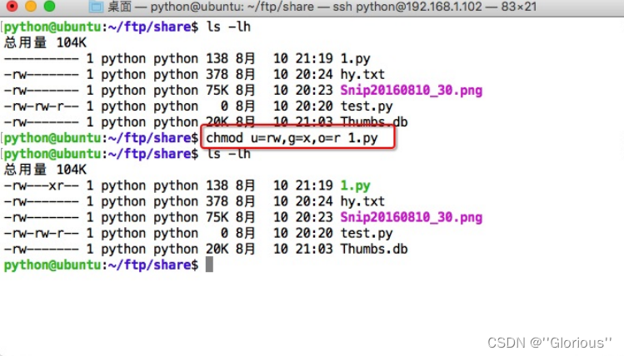Click the 378 size value in first listing
The image size is (624, 356).
pos(217,75)
